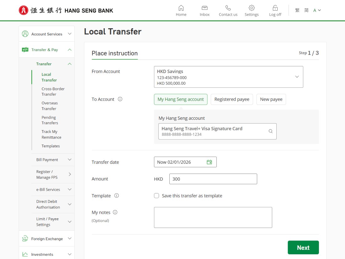Click the Account Services profile icon
This screenshot has height=259, width=345.
click(x=24, y=34)
